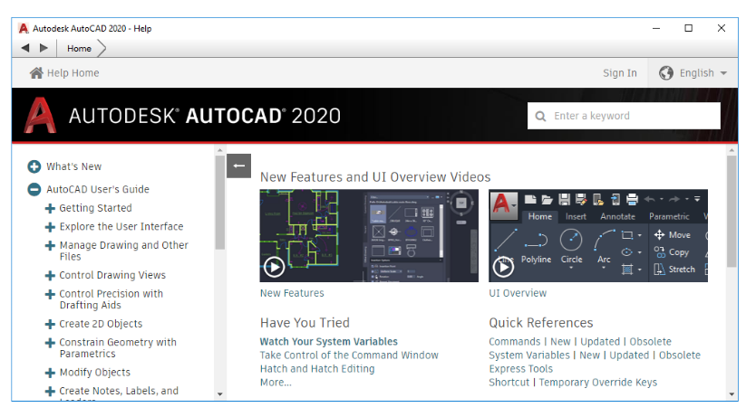Click the Forward navigation arrow
The height and width of the screenshot is (417, 746).
pos(44,48)
